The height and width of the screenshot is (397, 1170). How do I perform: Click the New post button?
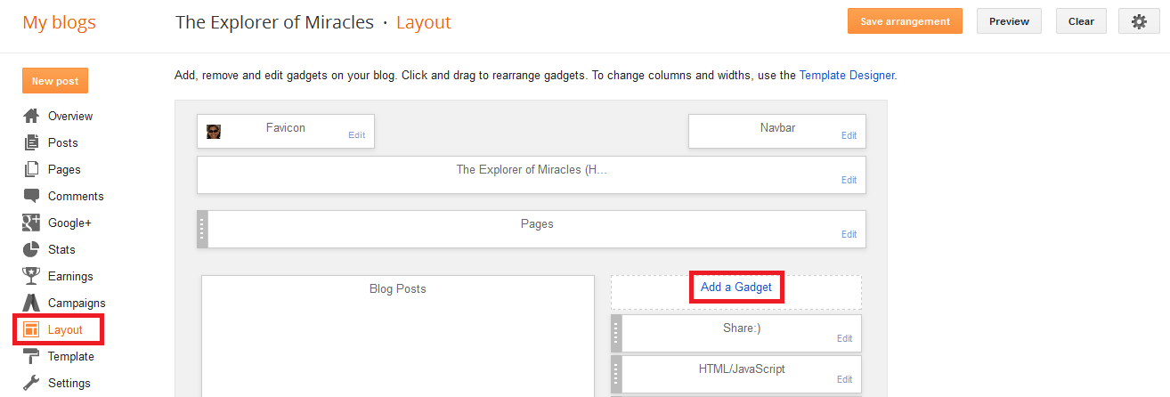coord(55,81)
